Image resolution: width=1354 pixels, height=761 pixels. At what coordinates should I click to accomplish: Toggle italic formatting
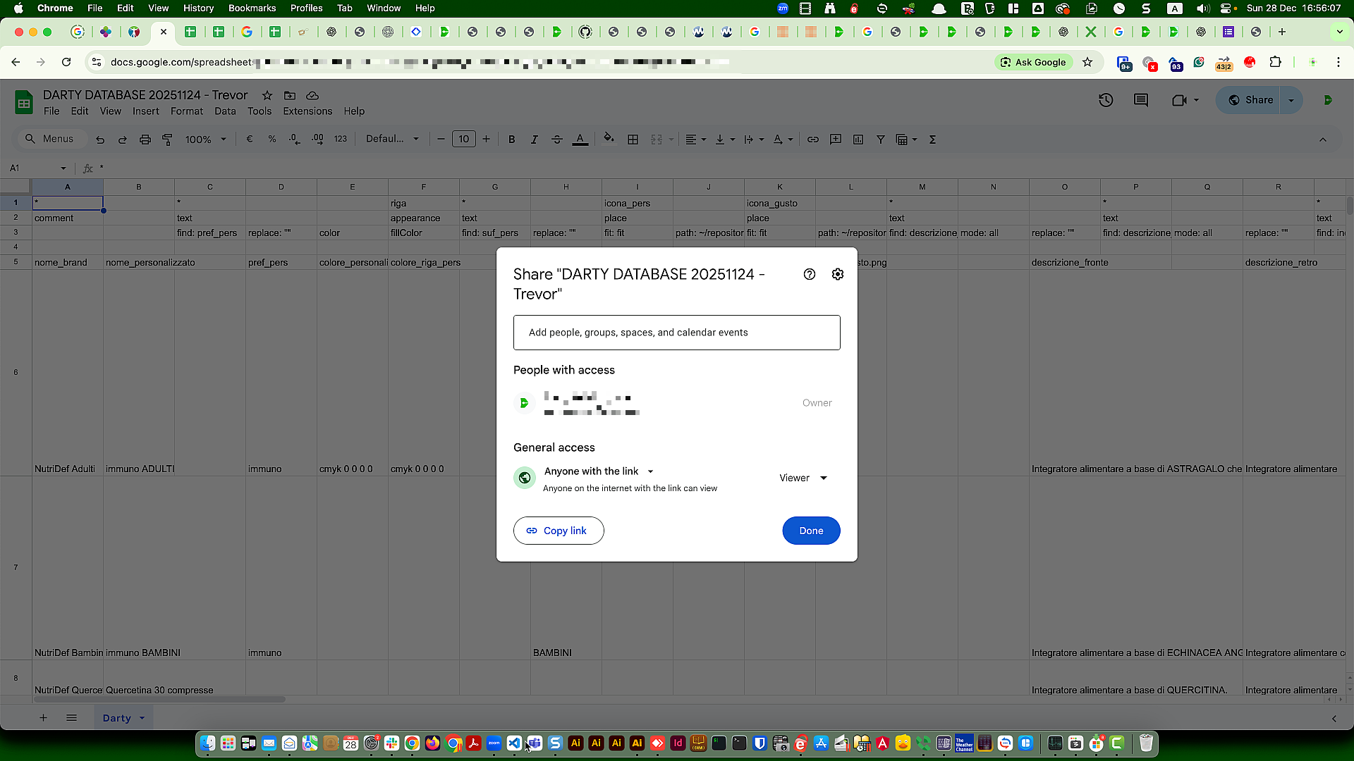point(535,139)
